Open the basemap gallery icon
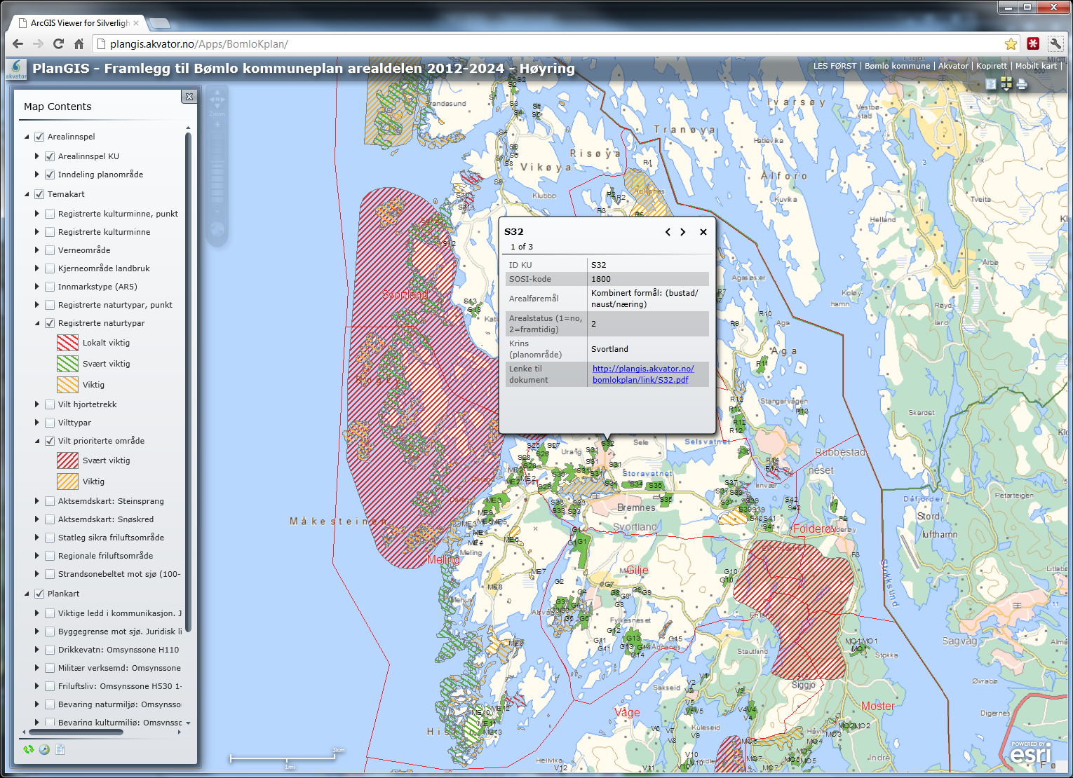The height and width of the screenshot is (778, 1073). point(1006,84)
